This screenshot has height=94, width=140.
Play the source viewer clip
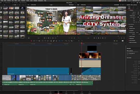(51, 38)
